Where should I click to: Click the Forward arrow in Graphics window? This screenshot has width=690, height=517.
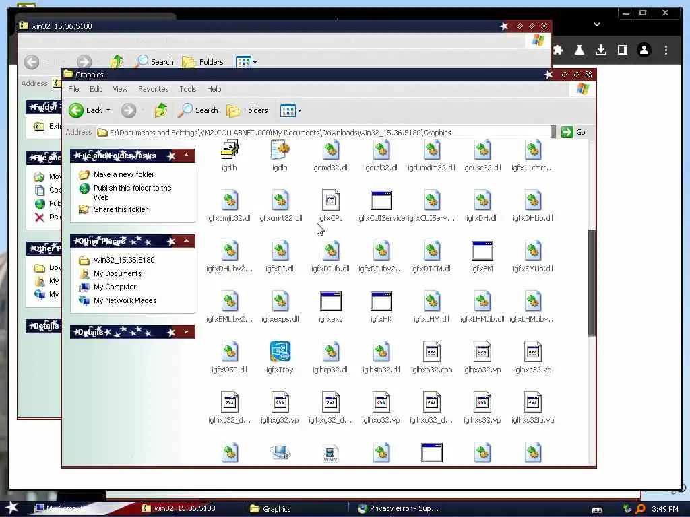[129, 110]
